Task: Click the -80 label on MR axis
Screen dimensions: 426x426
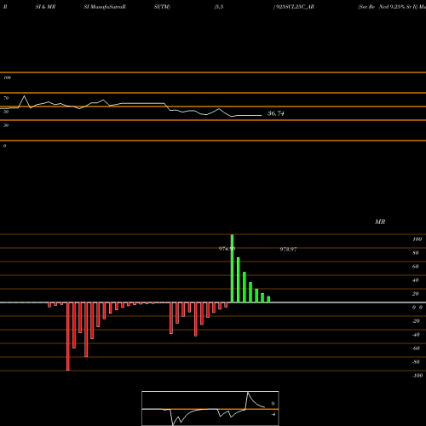Action: 416,362
